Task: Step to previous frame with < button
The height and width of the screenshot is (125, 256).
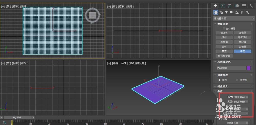Action: (x=2, y=117)
